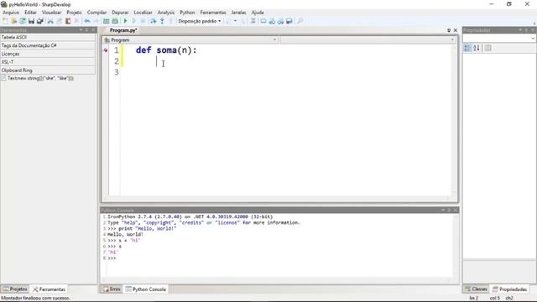Open the Visualizar menu
537x302 pixels.
point(51,13)
